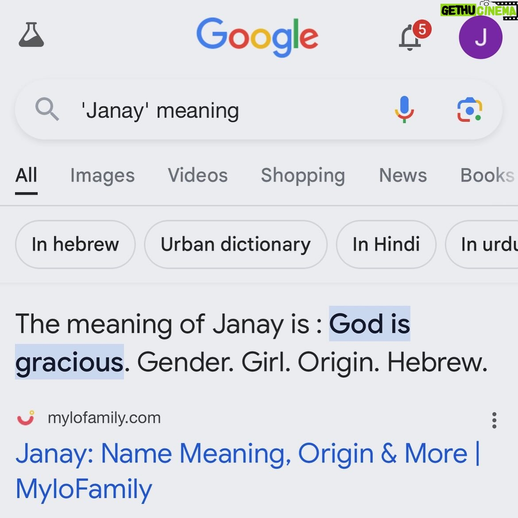The width and height of the screenshot is (518, 518).
Task: Select the Books tab
Action: click(x=488, y=175)
